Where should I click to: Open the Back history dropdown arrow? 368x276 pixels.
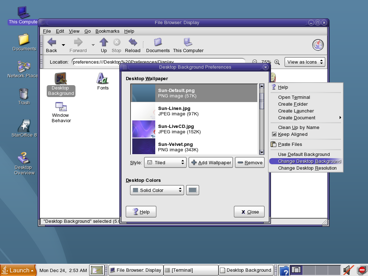coord(63,45)
